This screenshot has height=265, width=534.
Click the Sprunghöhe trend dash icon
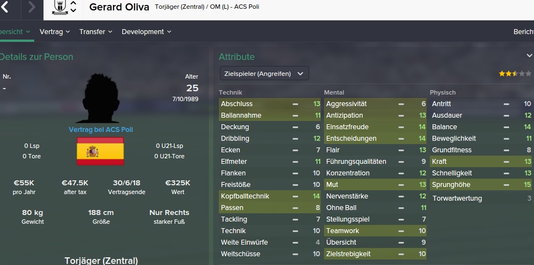506,185
